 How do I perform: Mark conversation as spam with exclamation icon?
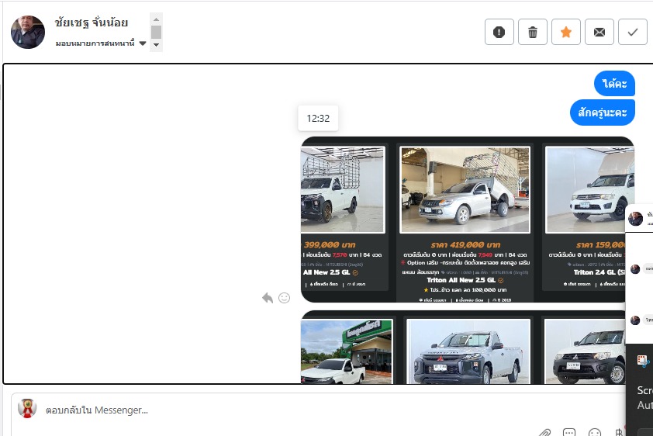[x=499, y=32]
